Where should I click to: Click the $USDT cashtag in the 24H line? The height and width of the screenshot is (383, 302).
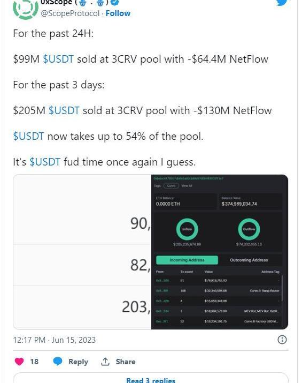(x=58, y=59)
